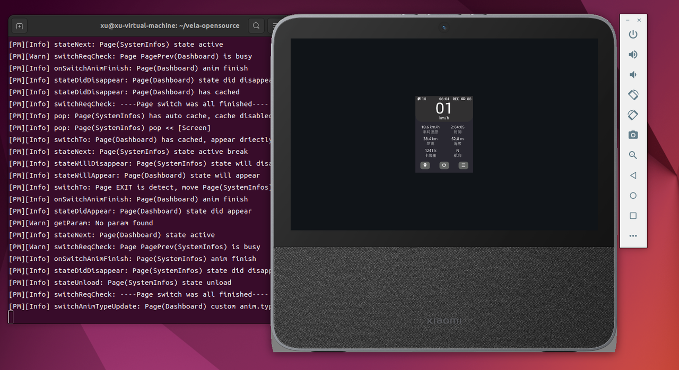Click the emulator Overview square button
679x370 pixels.
pos(633,216)
